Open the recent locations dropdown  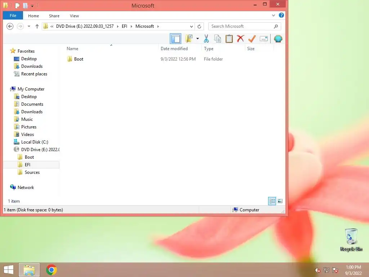click(x=29, y=26)
